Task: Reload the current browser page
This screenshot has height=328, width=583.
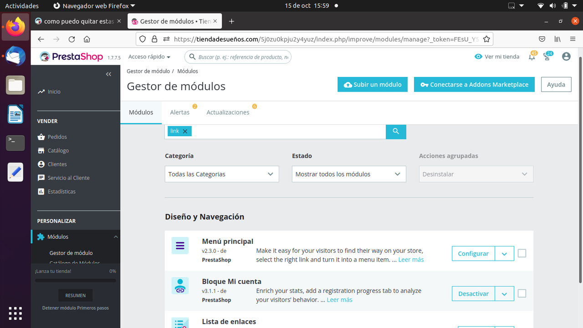Action: (72, 39)
